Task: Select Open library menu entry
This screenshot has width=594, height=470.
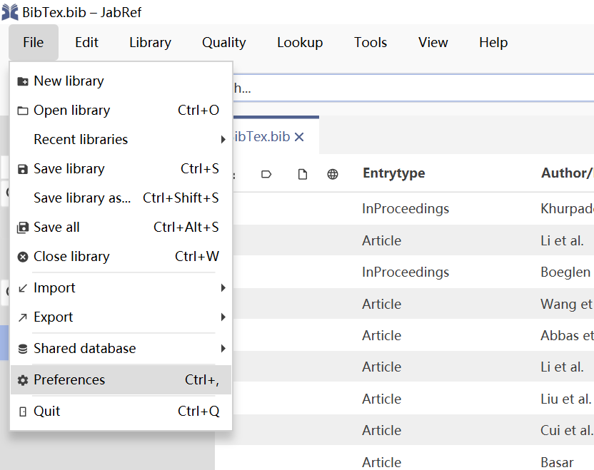Action: click(71, 111)
